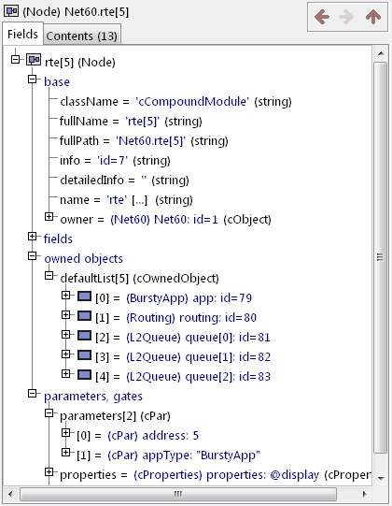392x506 pixels.
Task: Select (Routing) routing: id=80 text
Action: click(191, 318)
